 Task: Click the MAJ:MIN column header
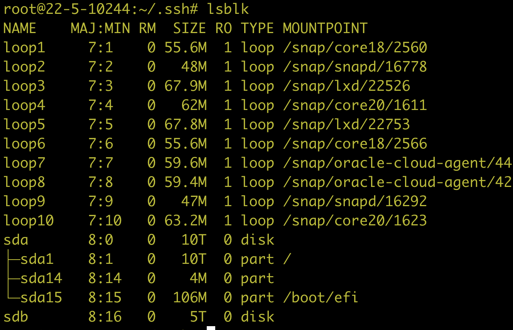coord(100,28)
